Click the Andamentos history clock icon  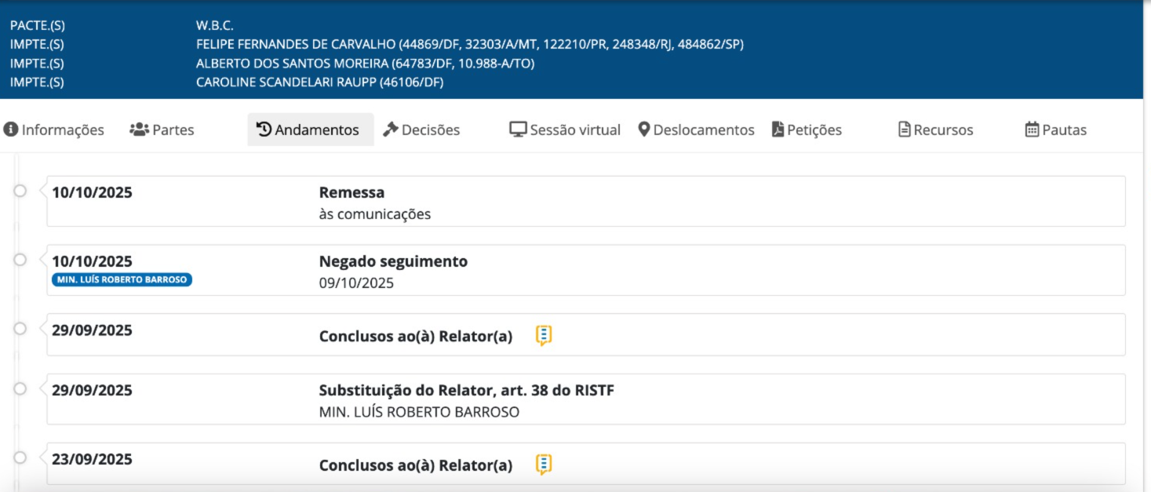click(x=264, y=129)
